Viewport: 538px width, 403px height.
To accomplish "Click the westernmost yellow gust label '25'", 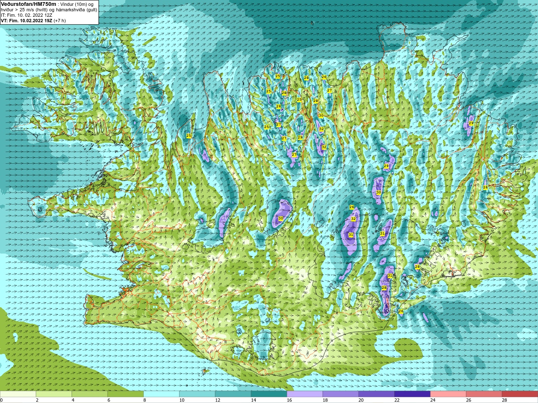I will [x=189, y=136].
